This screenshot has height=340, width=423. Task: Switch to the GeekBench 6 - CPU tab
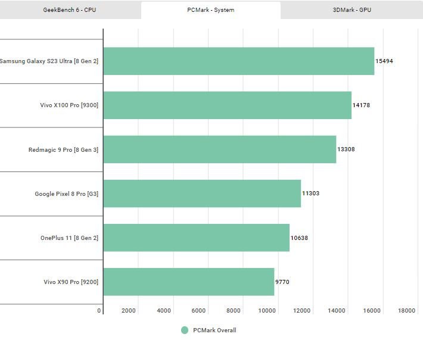[x=70, y=10]
